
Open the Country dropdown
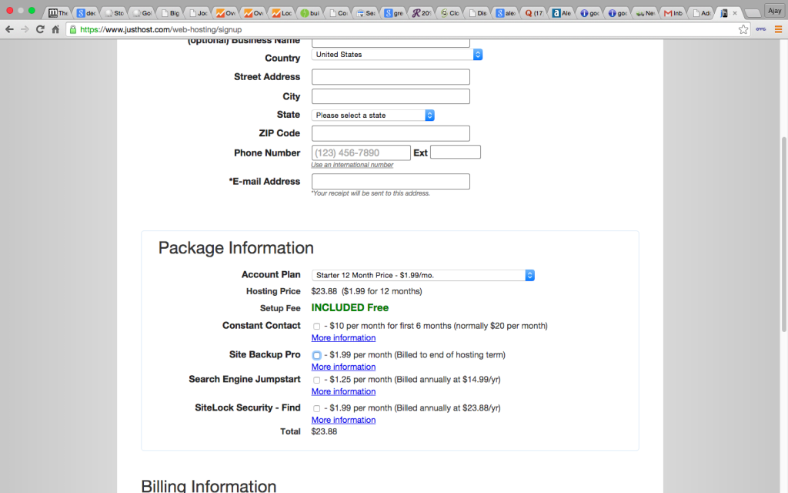click(x=397, y=55)
